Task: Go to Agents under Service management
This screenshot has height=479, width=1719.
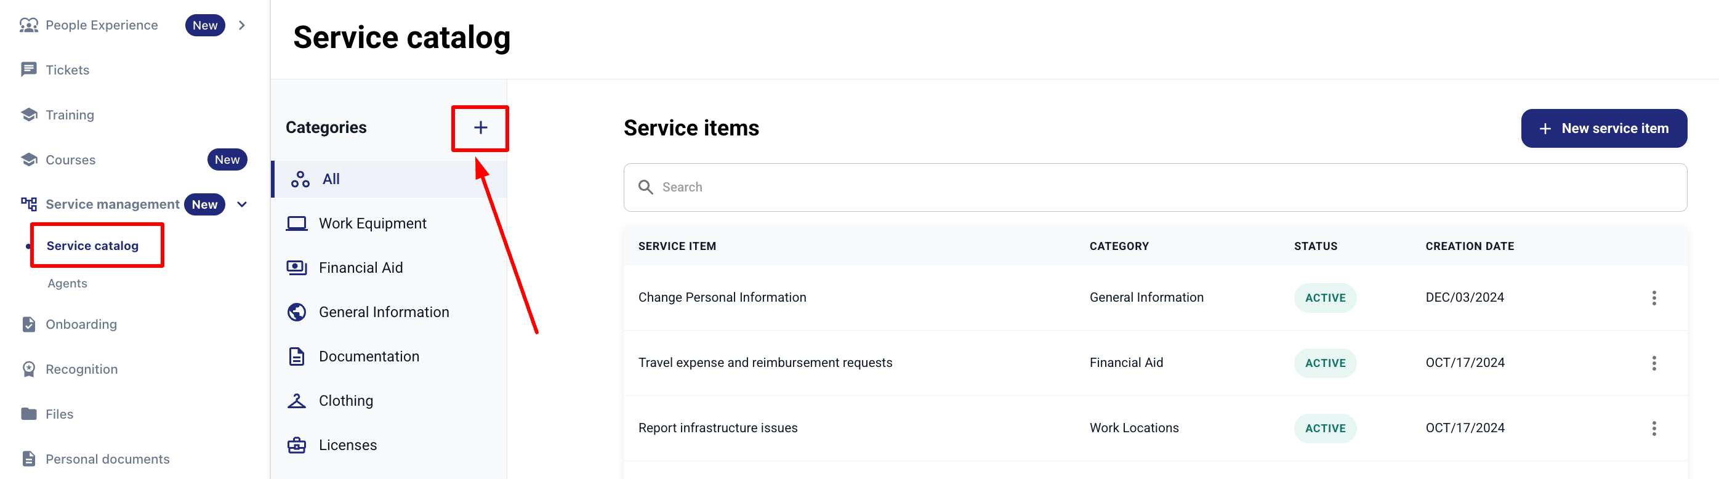Action: point(67,284)
